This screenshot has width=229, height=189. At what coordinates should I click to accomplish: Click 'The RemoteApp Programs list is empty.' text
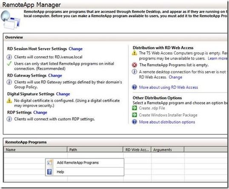[174, 65]
